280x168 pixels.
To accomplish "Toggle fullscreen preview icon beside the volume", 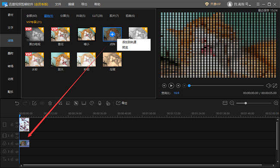I will tap(275, 86).
